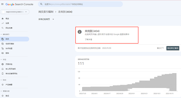Click the 解决了? text

click(160, 48)
